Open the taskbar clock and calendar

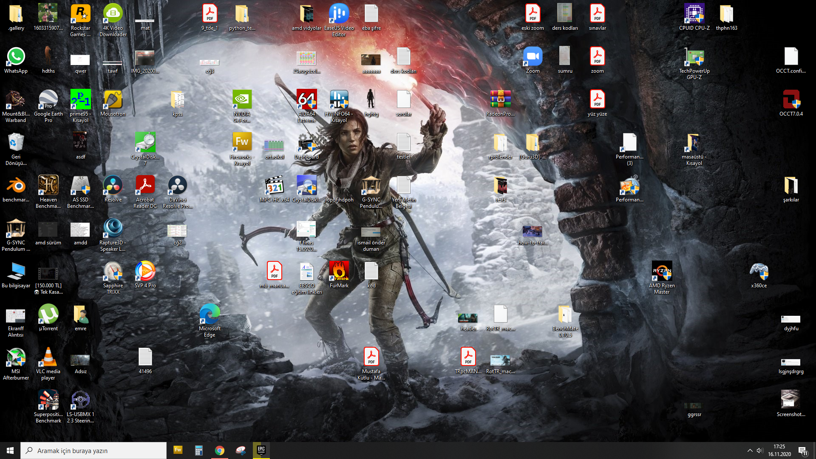pyautogui.click(x=779, y=450)
